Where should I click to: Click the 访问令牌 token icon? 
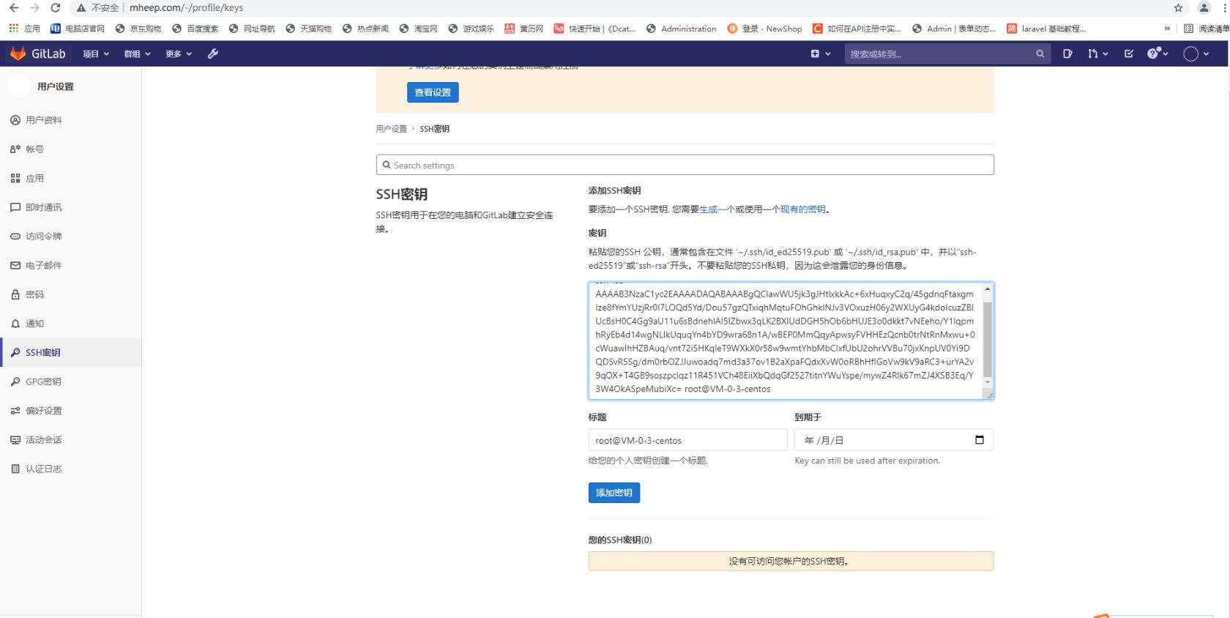coord(15,237)
